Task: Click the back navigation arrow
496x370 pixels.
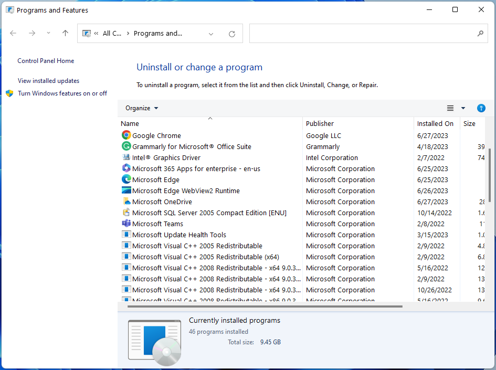Action: pyautogui.click(x=13, y=33)
